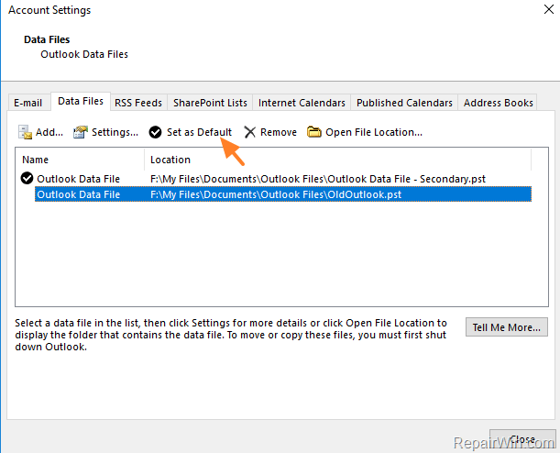Click the Remove label in toolbar
This screenshot has width=560, height=453.
[279, 132]
